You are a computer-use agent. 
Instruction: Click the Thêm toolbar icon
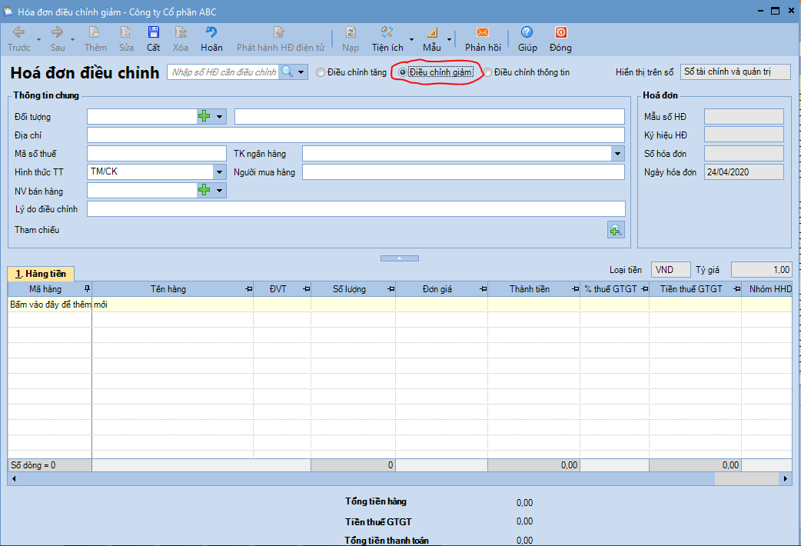(x=95, y=39)
